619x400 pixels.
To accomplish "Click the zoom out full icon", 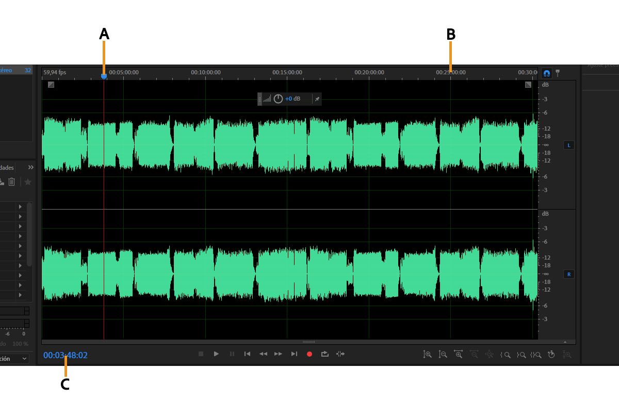I will [489, 355].
